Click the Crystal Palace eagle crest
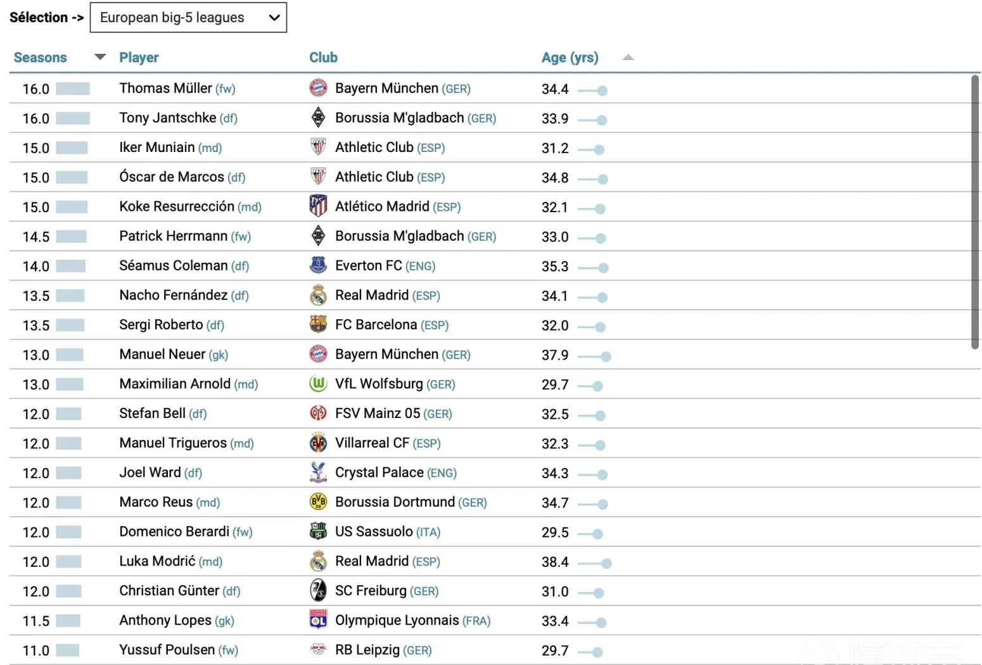The image size is (982, 665). (318, 472)
